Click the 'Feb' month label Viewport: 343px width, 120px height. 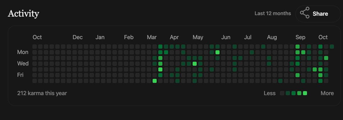click(129, 37)
